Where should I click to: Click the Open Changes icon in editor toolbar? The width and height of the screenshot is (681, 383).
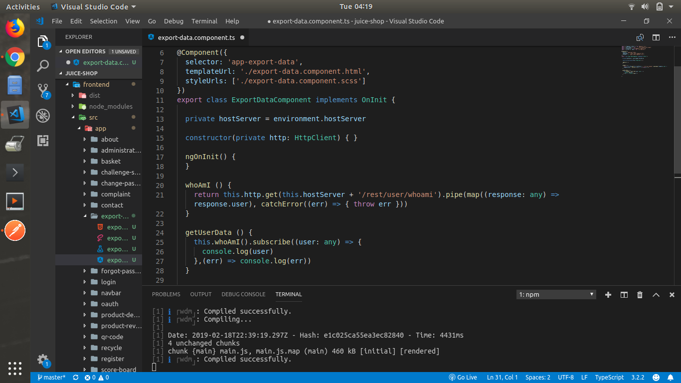[x=640, y=37]
